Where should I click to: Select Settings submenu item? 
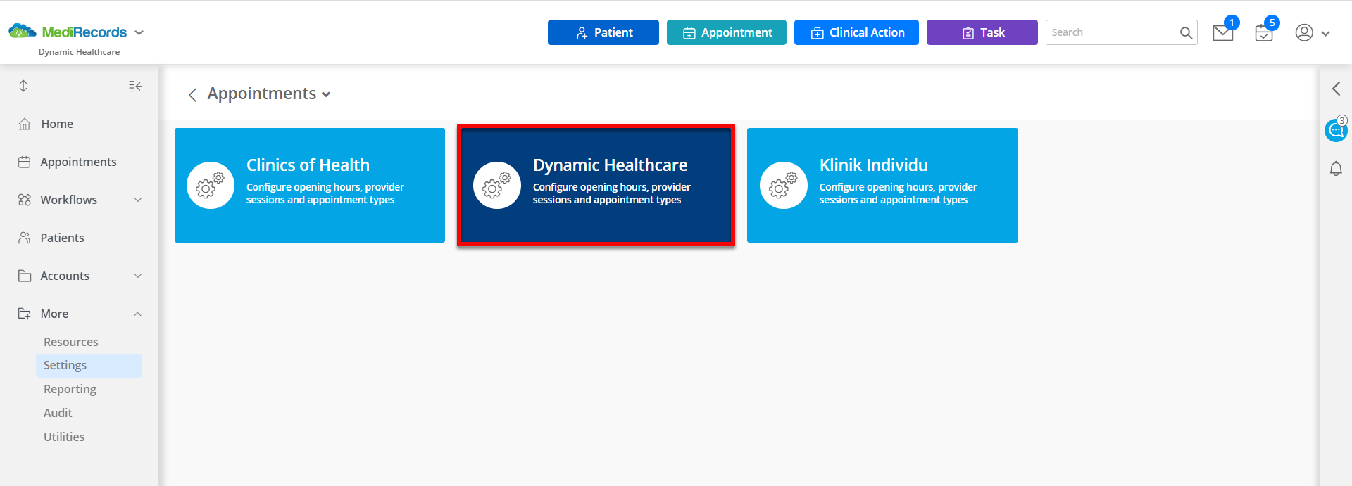(x=89, y=366)
